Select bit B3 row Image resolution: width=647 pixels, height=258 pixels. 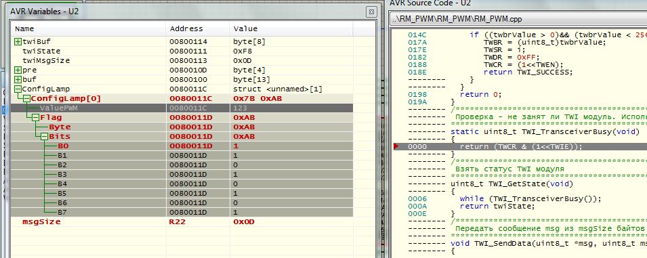(182, 174)
